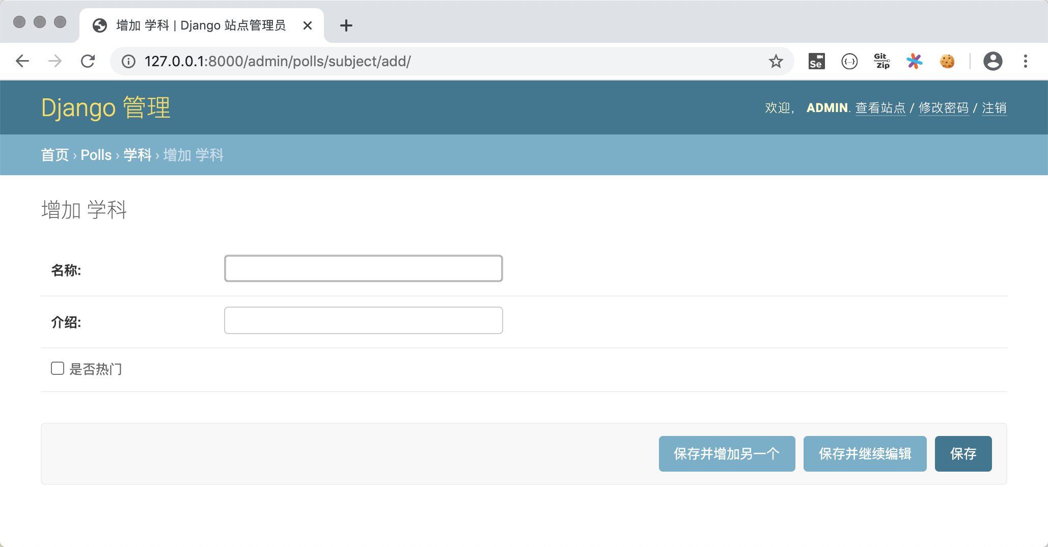Open the browser profile avatar
This screenshot has height=547, width=1048.
point(992,61)
